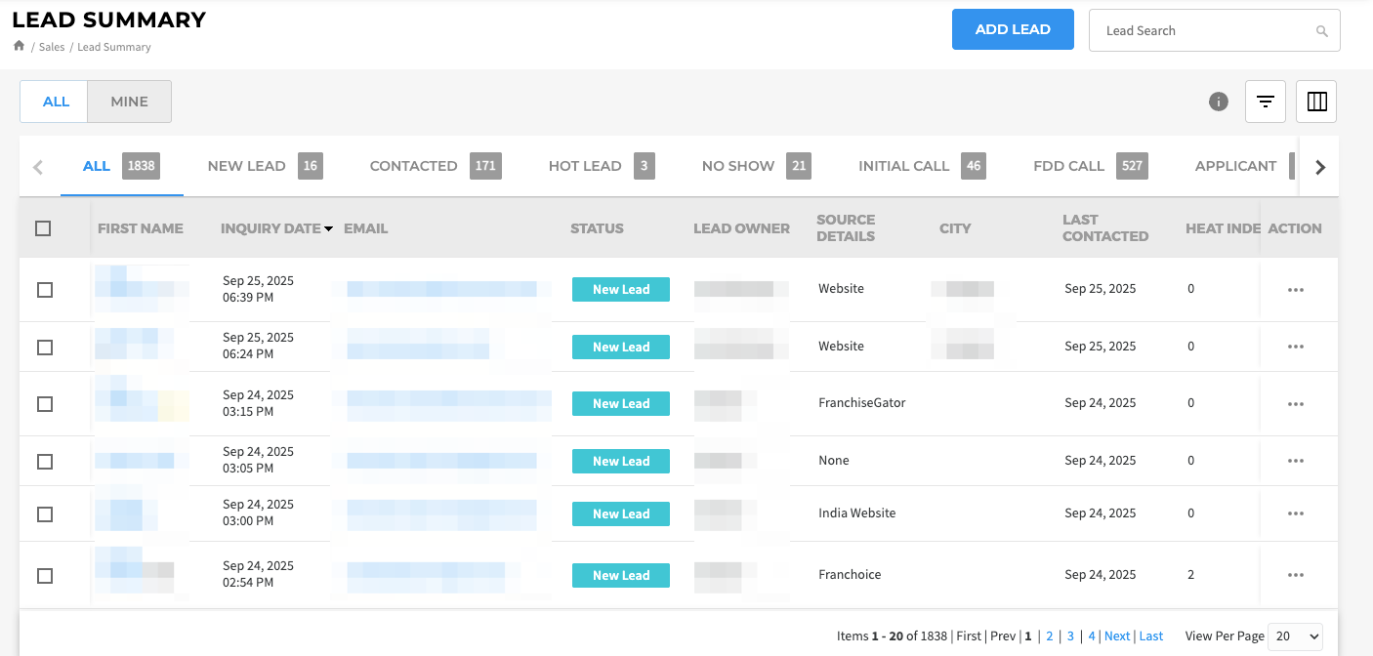Viewport: 1373px width, 656px height.
Task: Select the NEW LEAD status tab
Action: point(265,166)
